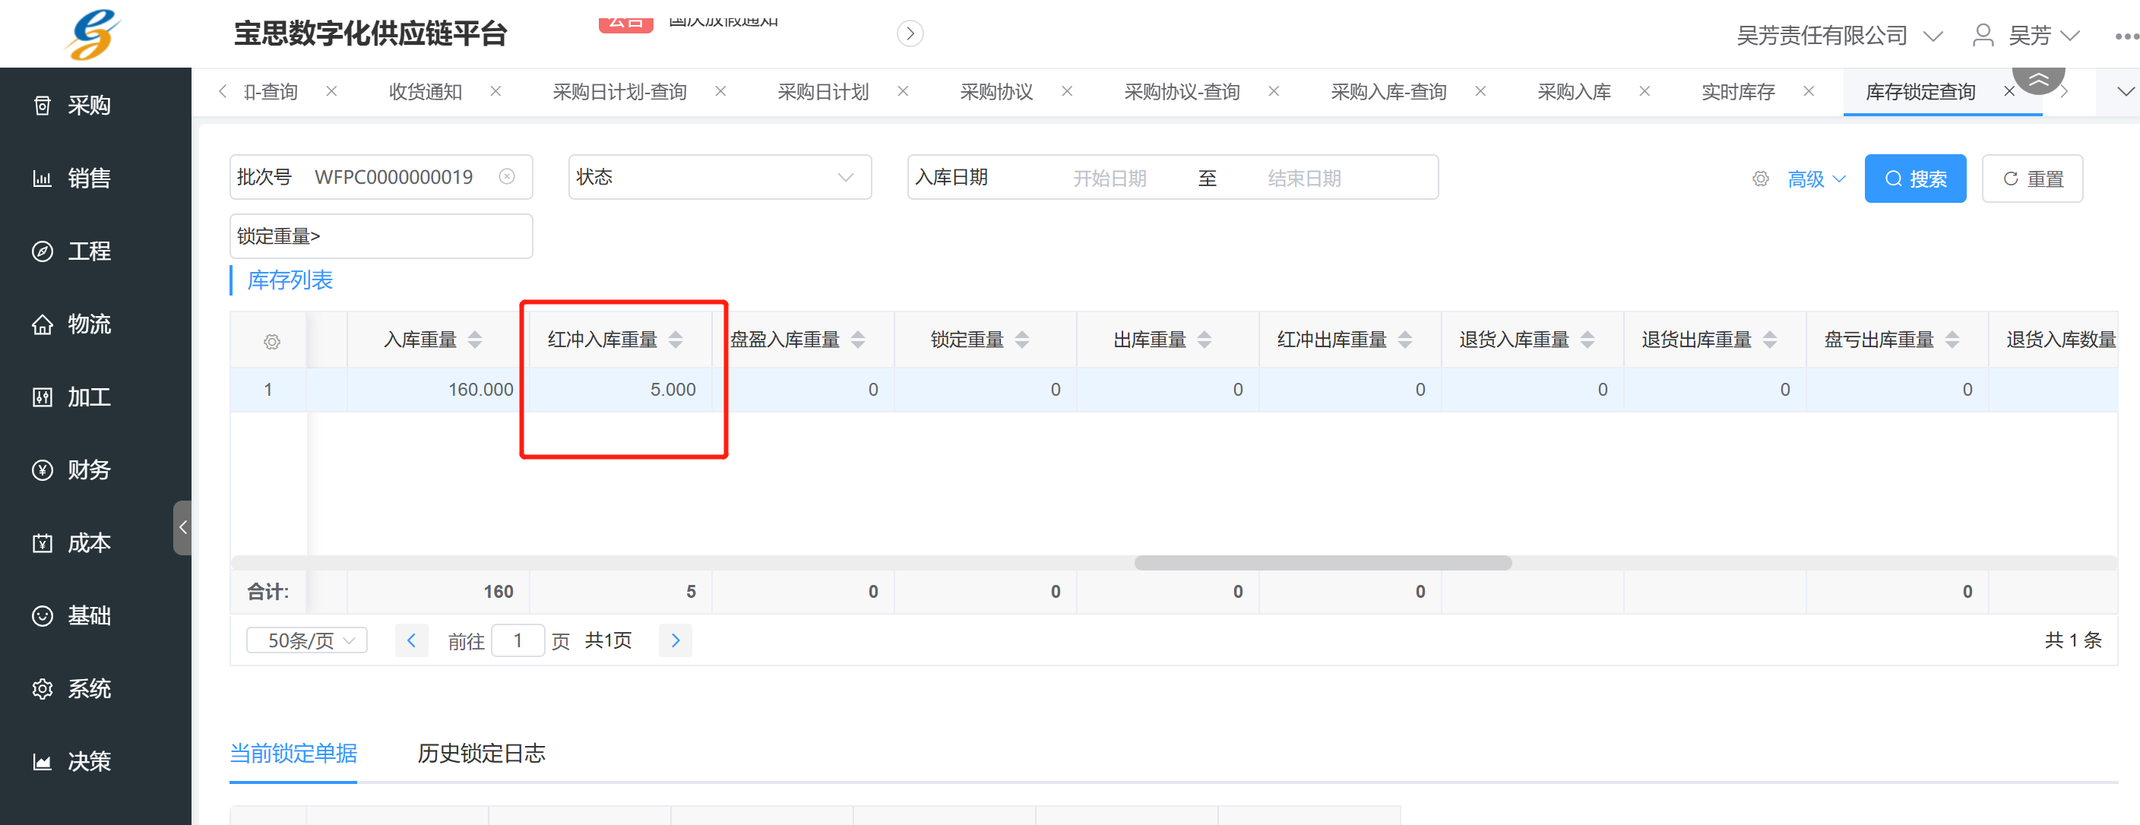The image size is (2140, 825).
Task: Expand 高级 search options
Action: [x=1816, y=179]
